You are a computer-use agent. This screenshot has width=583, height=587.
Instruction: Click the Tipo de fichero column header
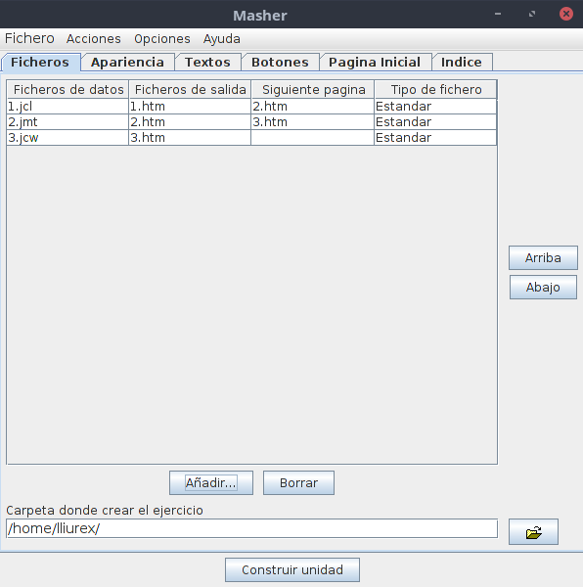coord(436,90)
